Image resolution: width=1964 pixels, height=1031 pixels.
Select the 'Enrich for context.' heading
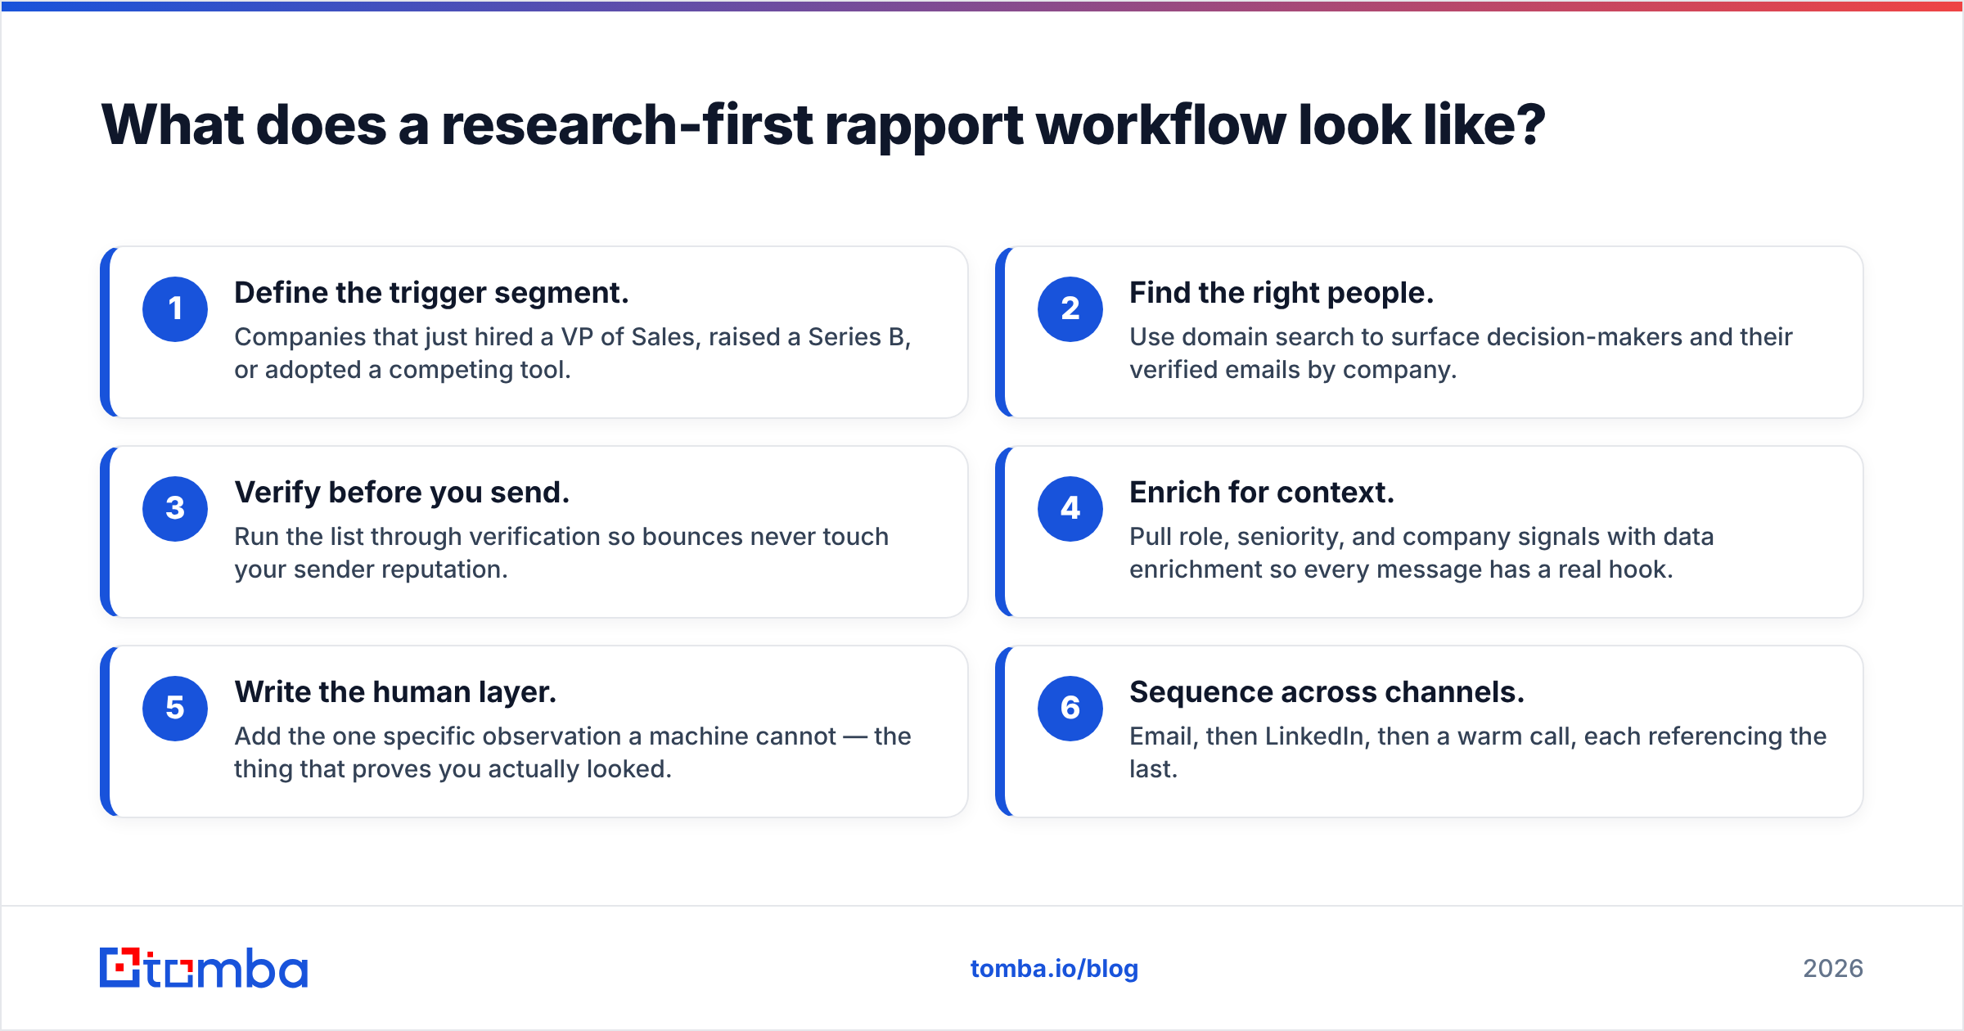point(1262,493)
